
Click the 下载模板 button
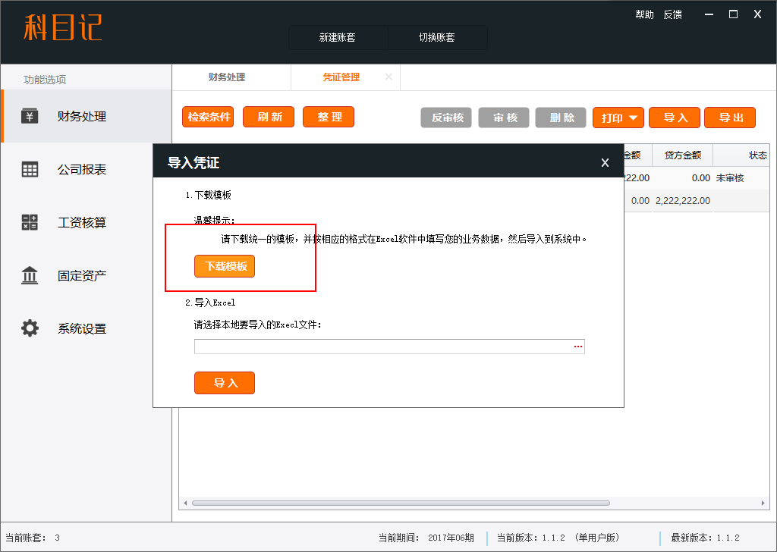[225, 266]
